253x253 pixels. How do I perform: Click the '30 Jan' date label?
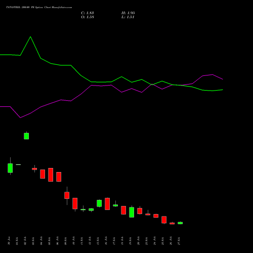9,241
